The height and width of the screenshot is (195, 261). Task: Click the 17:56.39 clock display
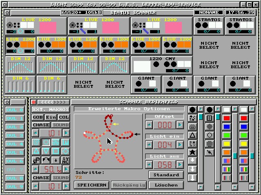tap(240, 13)
